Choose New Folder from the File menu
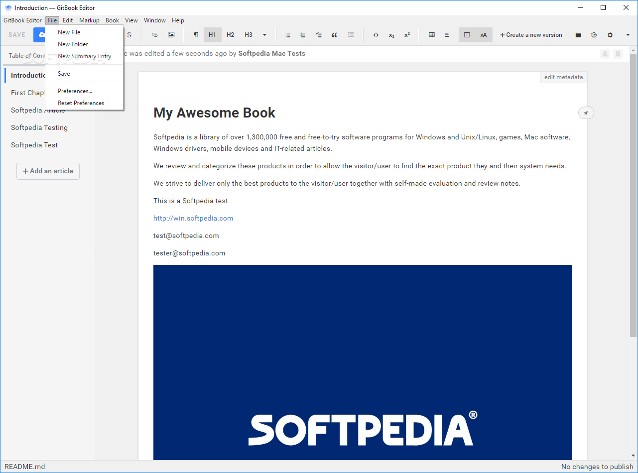The width and height of the screenshot is (638, 473). point(84,44)
